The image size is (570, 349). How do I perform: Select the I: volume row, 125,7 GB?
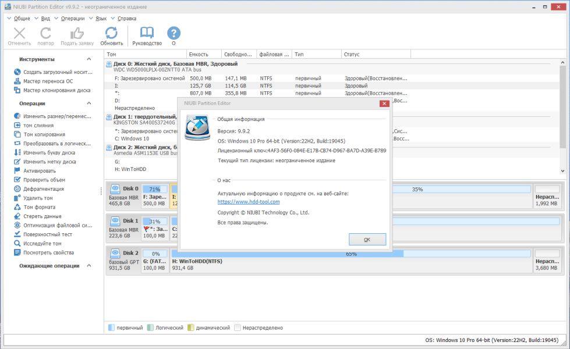pos(331,86)
